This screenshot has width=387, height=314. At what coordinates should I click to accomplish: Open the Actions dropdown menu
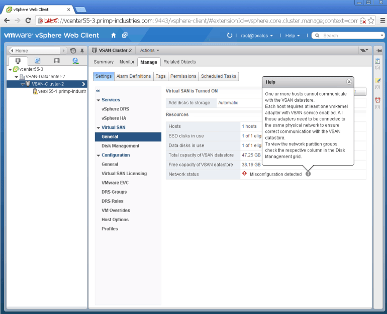coord(150,51)
